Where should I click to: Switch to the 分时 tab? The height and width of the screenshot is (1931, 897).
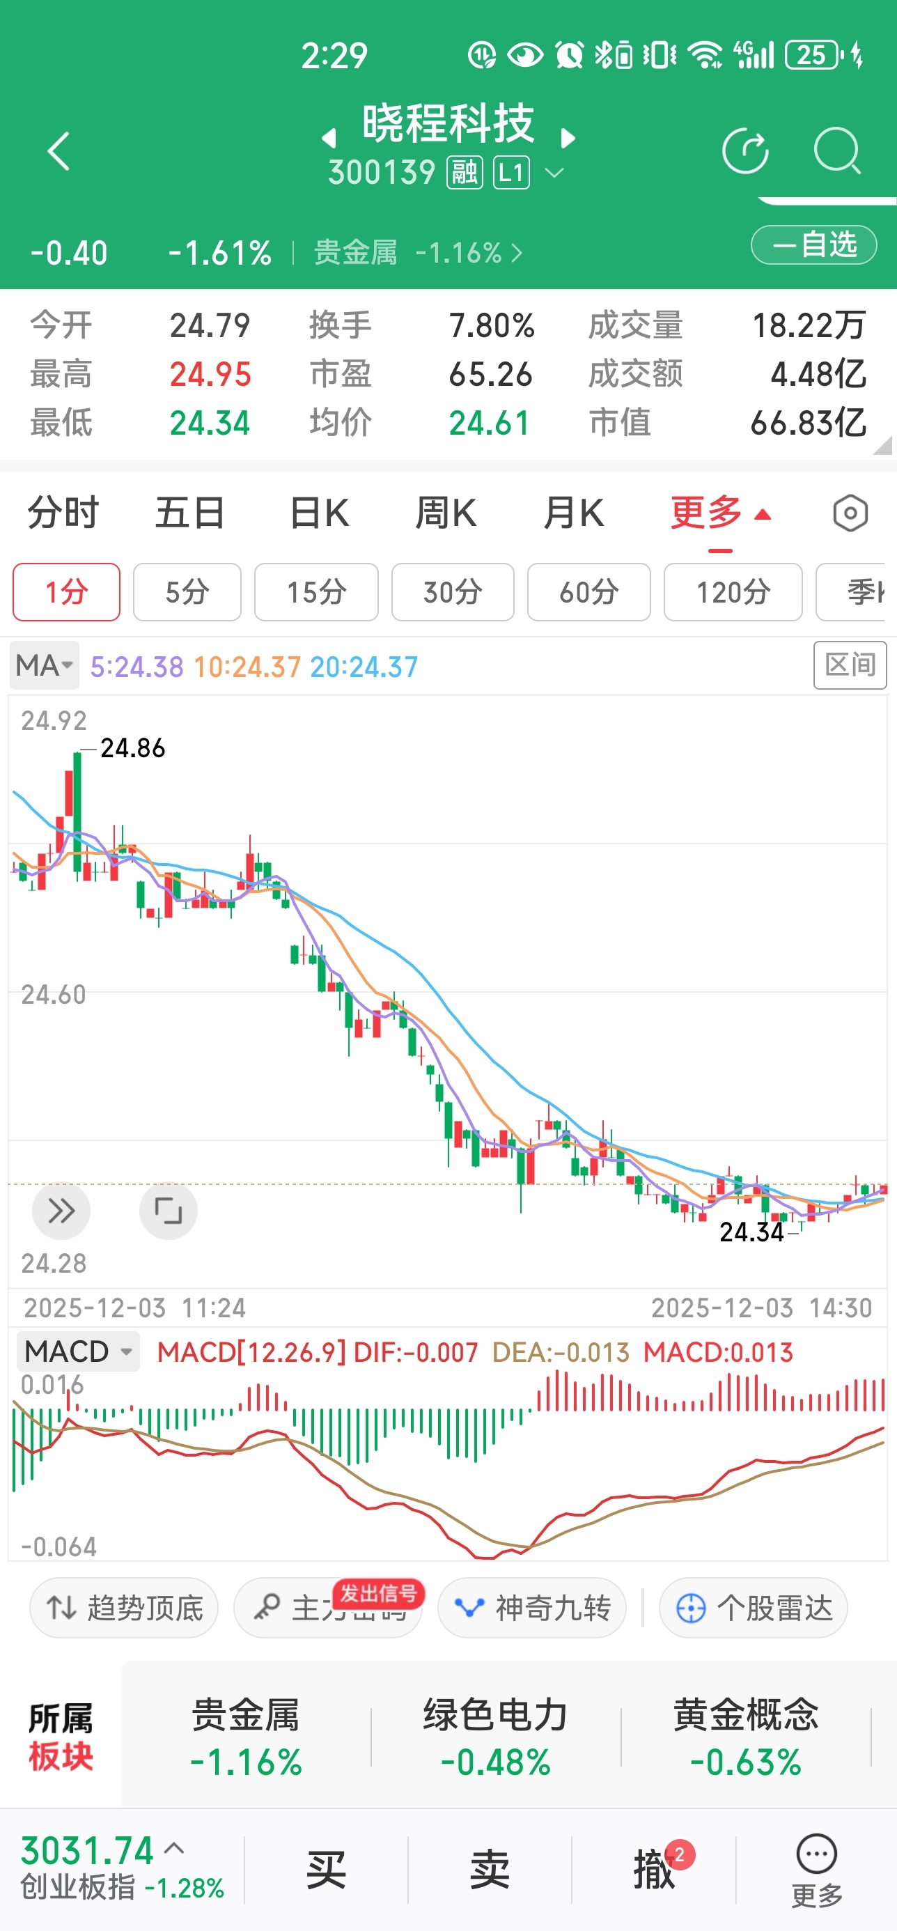click(x=63, y=513)
